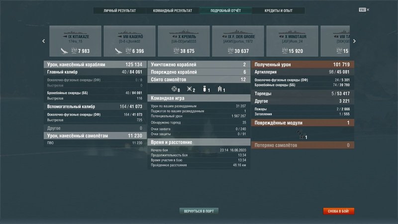This screenshot has width=398, height=224.
Task: Select the IX Kitakaze ship card
Action: click(76, 41)
